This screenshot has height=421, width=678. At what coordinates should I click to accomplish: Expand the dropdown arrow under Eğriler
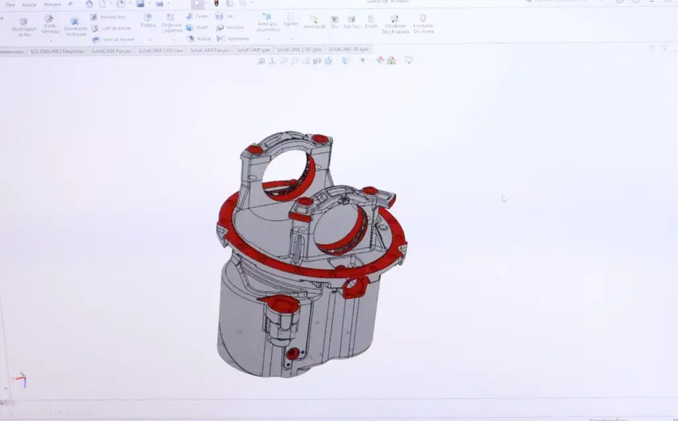(x=291, y=38)
